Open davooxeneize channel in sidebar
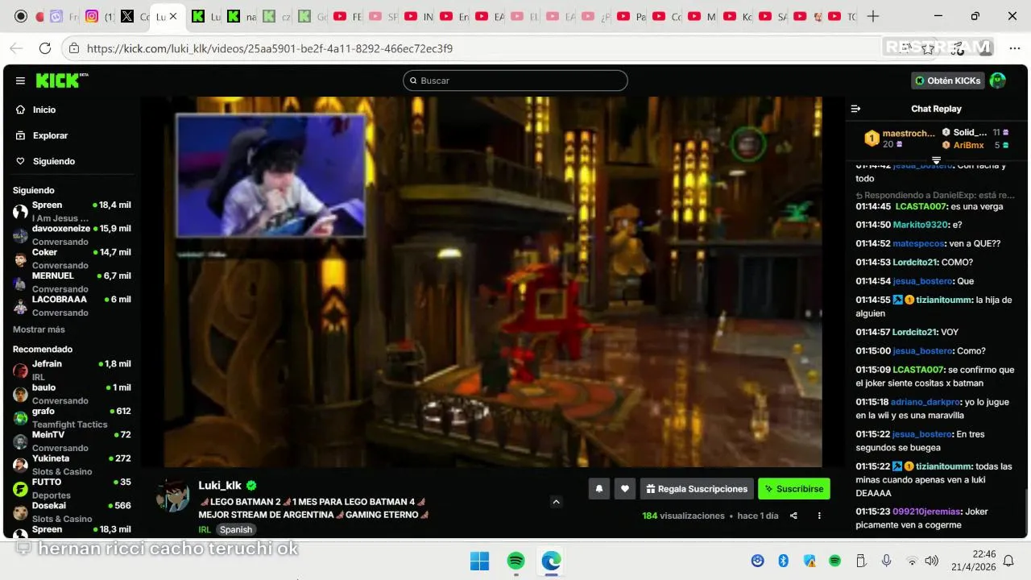Image resolution: width=1031 pixels, height=580 pixels. 71,234
